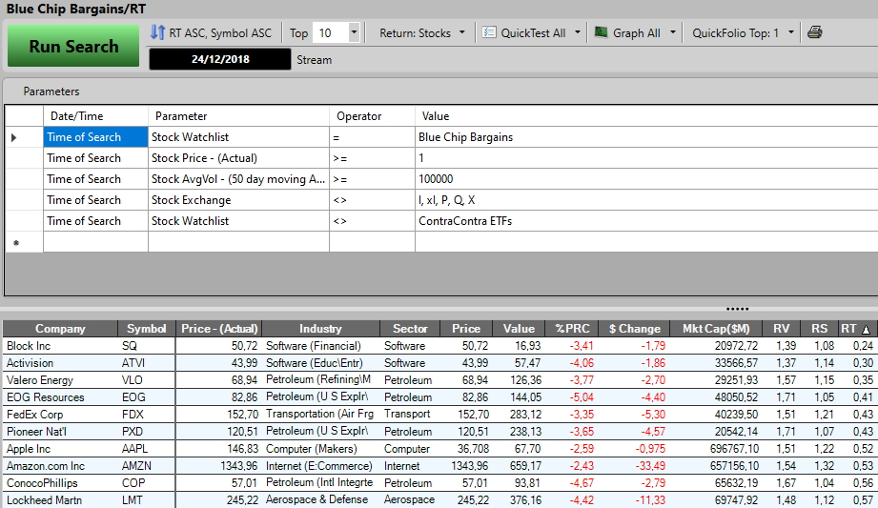Expand the Graph All dropdown arrow
878x508 pixels.
pos(672,32)
